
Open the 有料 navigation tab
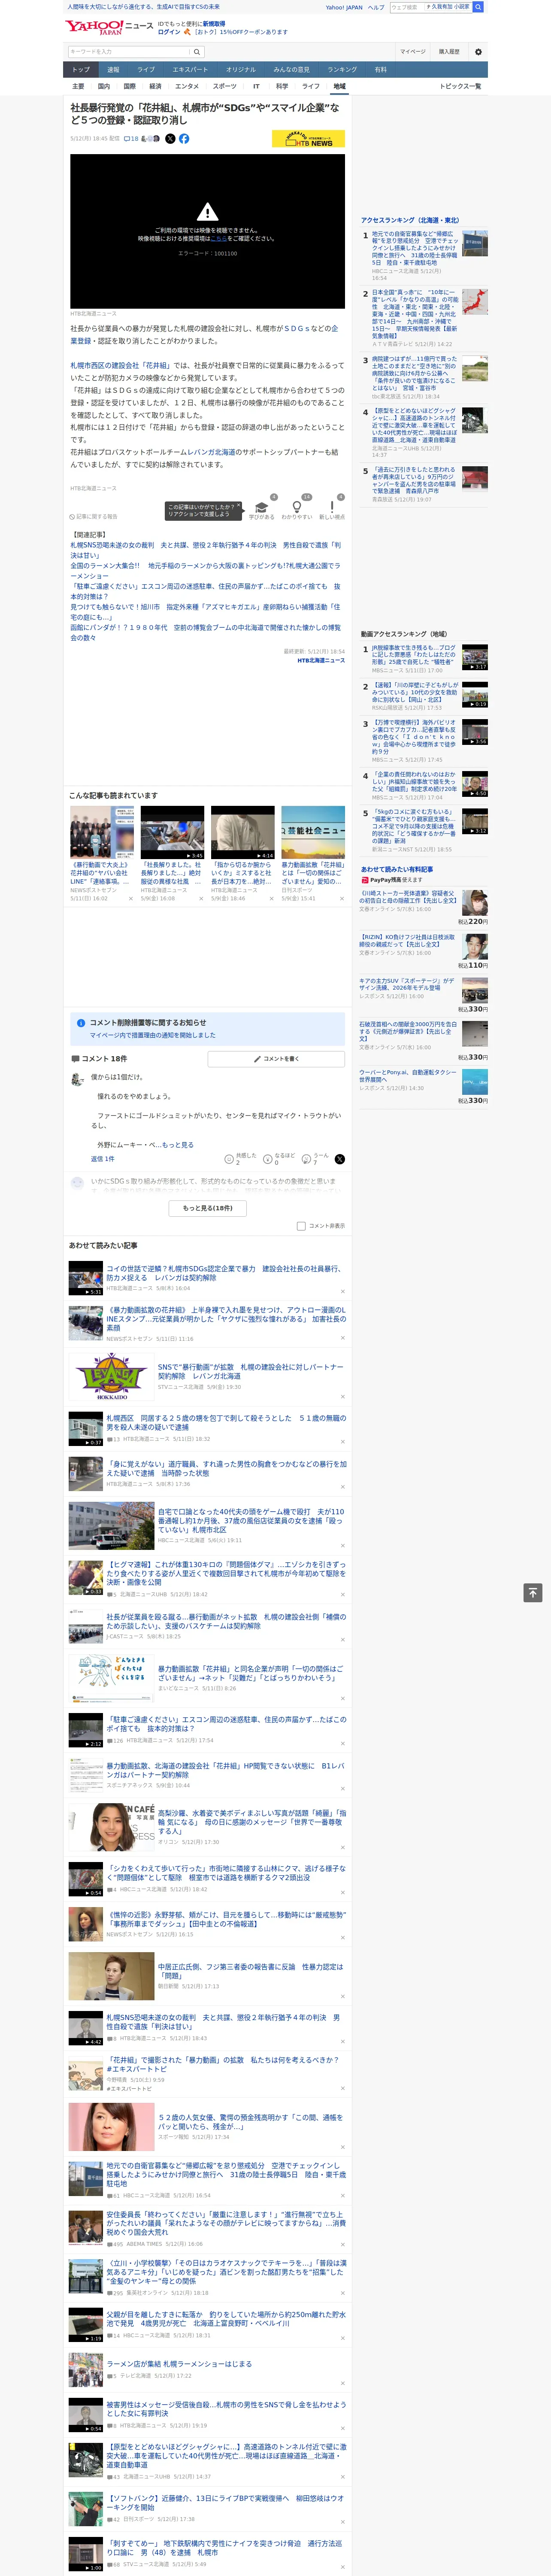point(381,70)
